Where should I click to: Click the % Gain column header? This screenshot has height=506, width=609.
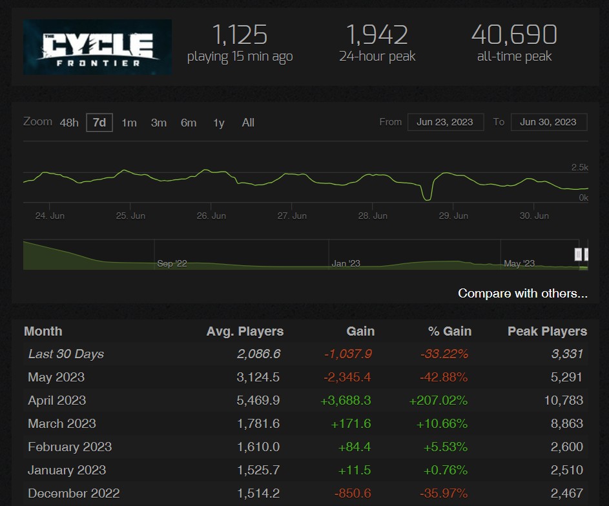(449, 331)
